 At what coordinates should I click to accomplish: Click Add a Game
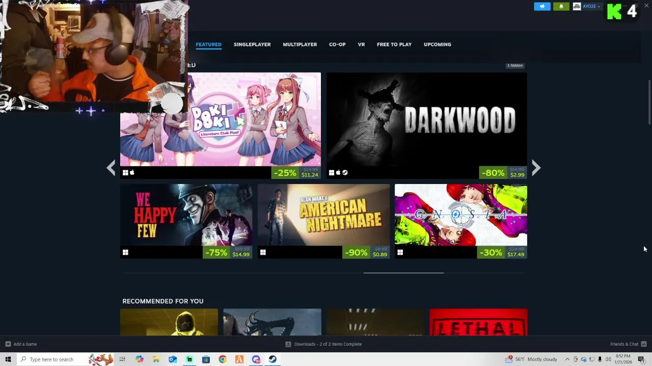tap(21, 344)
